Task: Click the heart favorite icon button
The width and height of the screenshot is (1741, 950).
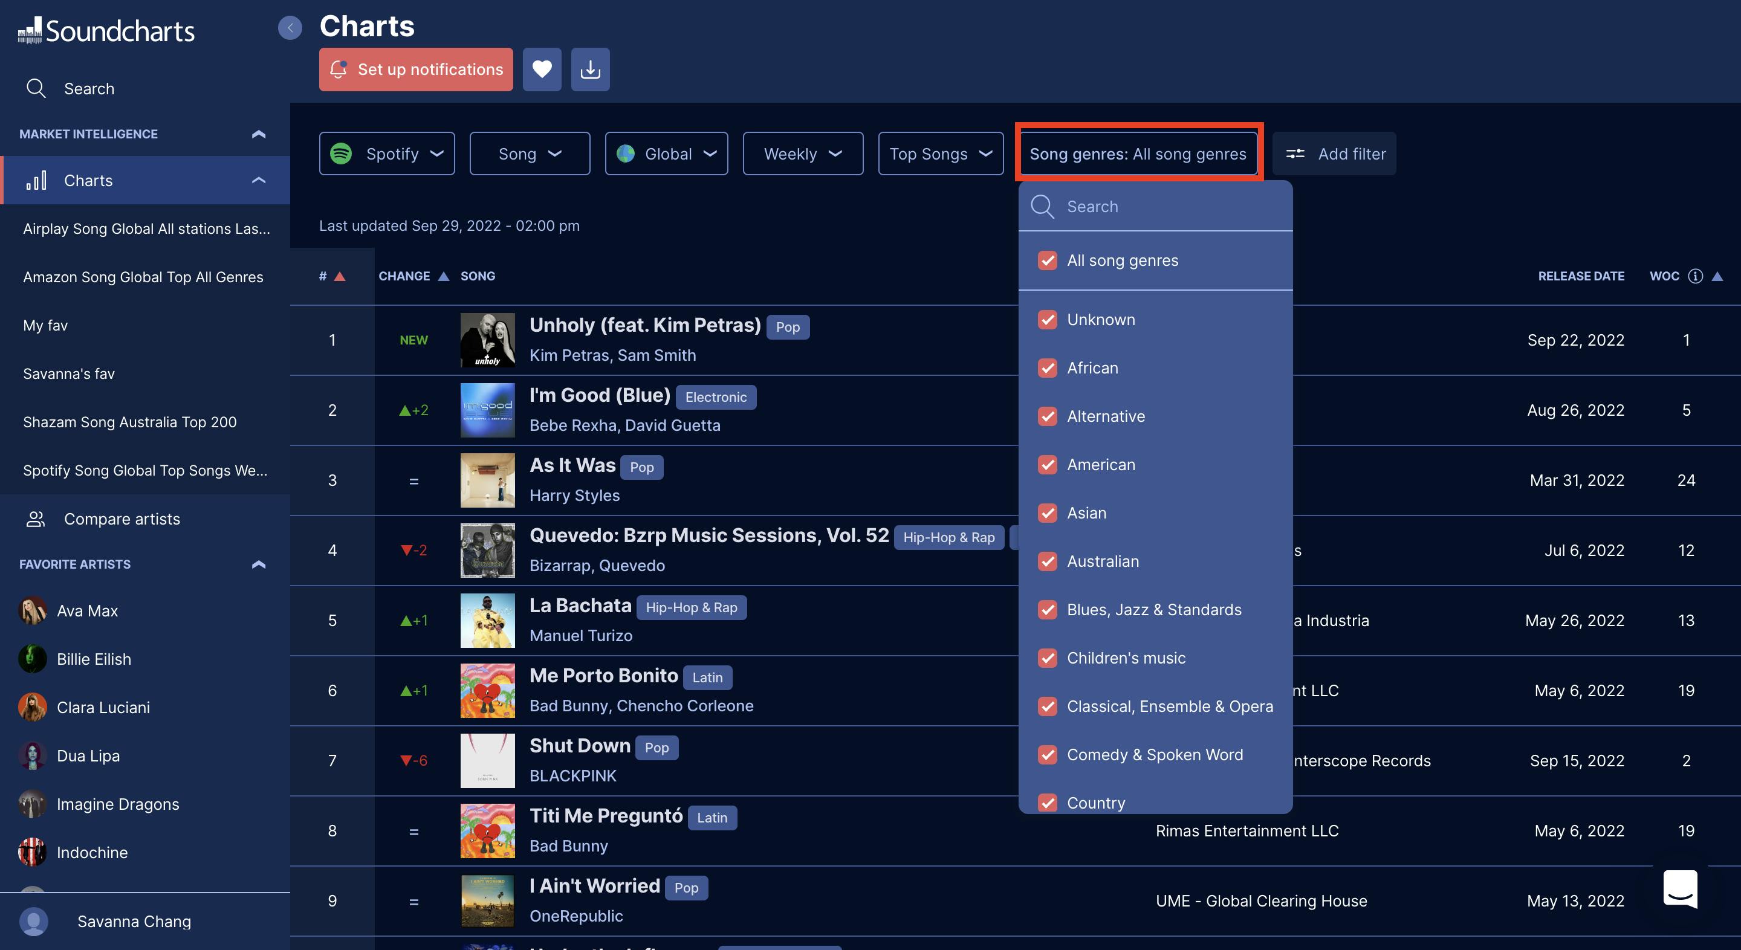Action: 542,69
